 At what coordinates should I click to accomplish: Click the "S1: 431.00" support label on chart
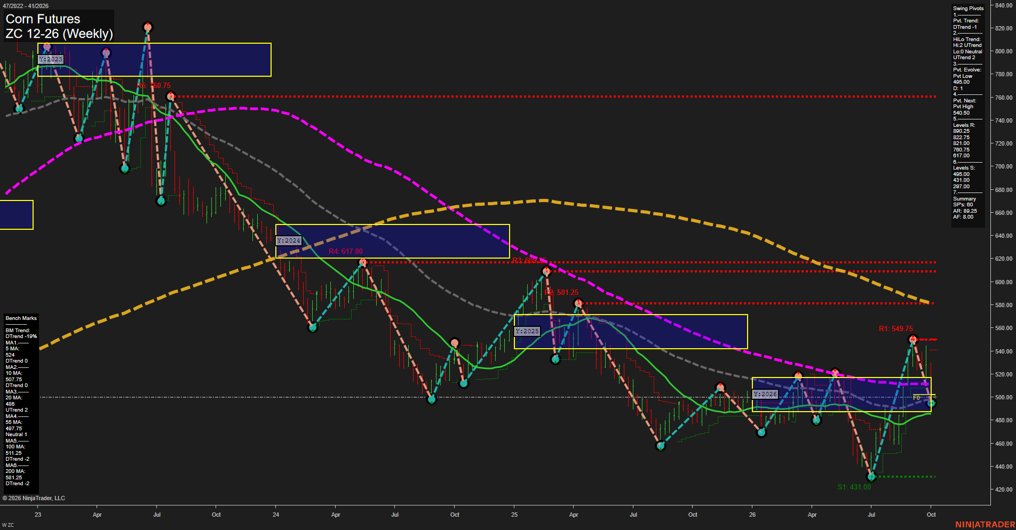click(854, 487)
